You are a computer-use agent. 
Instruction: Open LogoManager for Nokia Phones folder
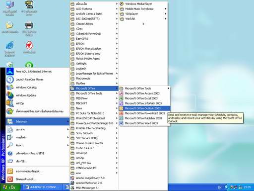pos(94,74)
